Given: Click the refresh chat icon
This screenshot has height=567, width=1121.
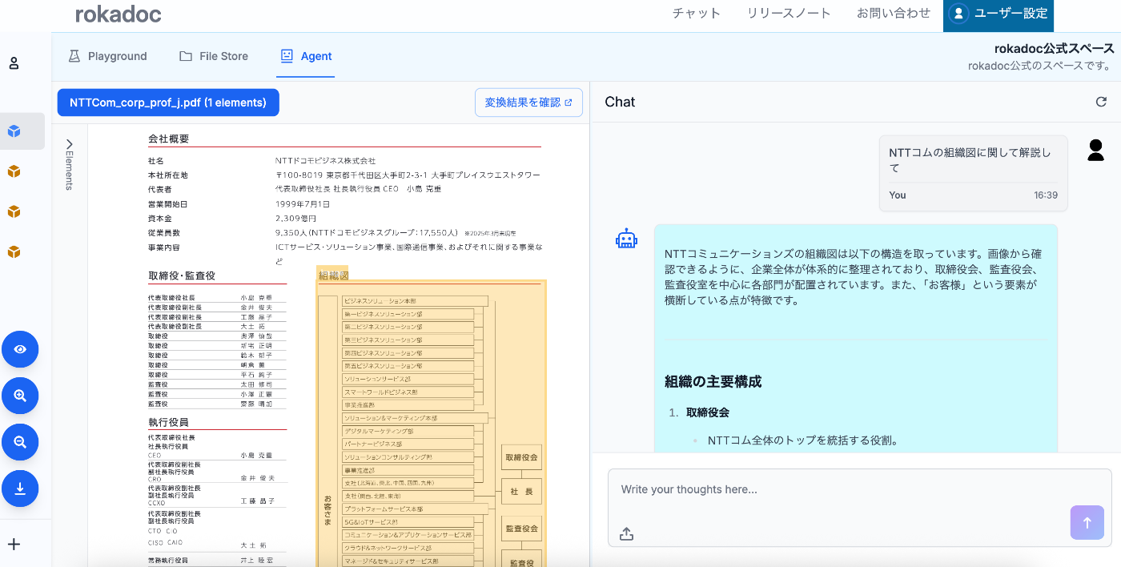Looking at the screenshot, I should (x=1101, y=102).
